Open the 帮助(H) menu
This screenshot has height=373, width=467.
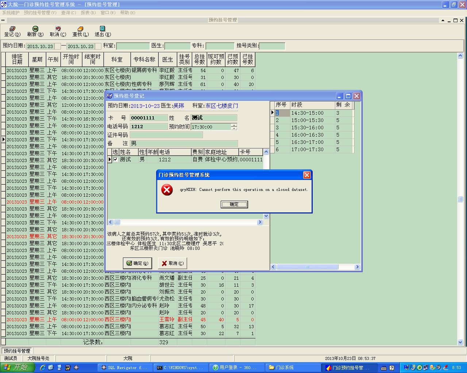[128, 12]
